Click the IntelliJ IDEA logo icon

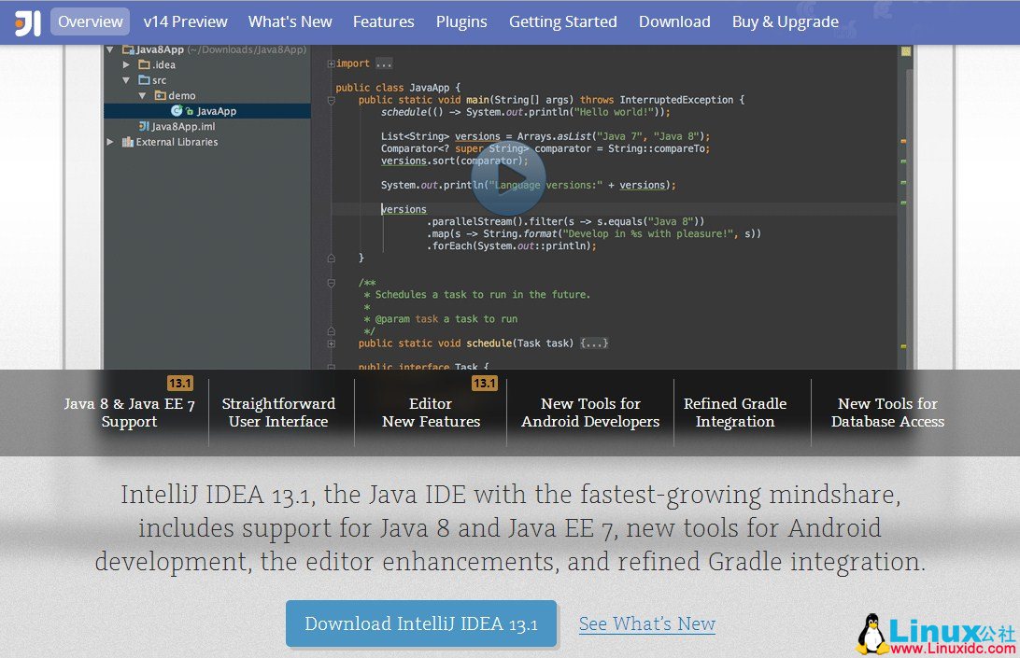[x=28, y=21]
